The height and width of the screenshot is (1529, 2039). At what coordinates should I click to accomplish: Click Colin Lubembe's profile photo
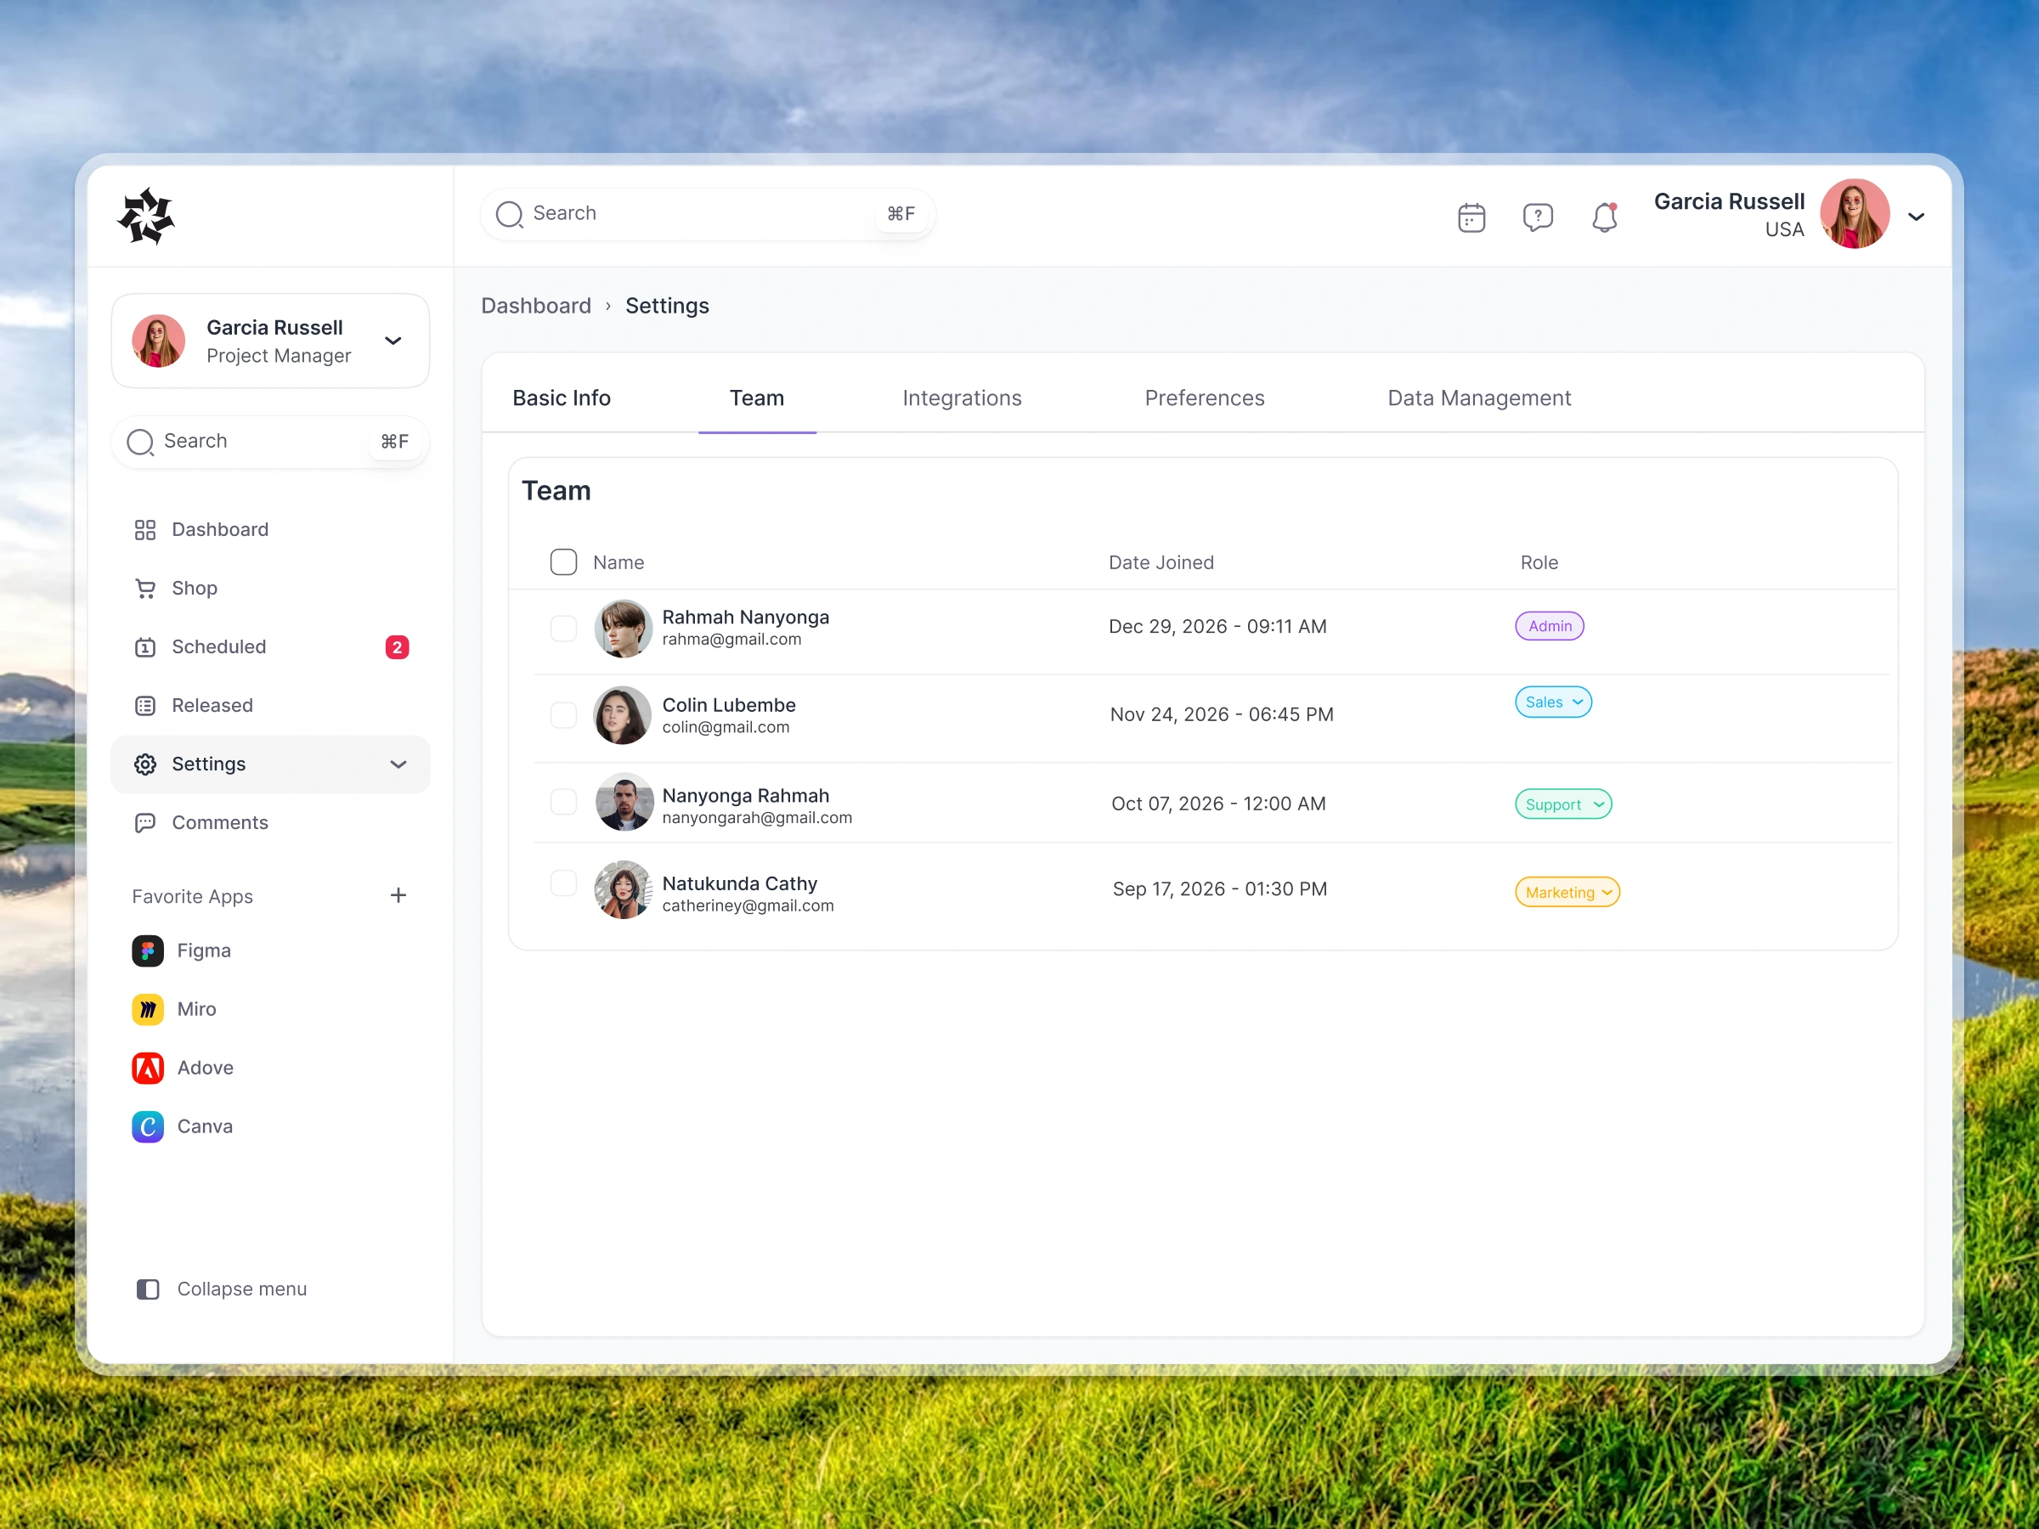coord(623,715)
